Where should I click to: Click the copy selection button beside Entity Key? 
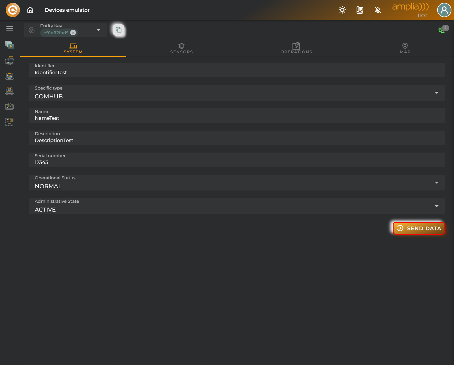tap(119, 30)
